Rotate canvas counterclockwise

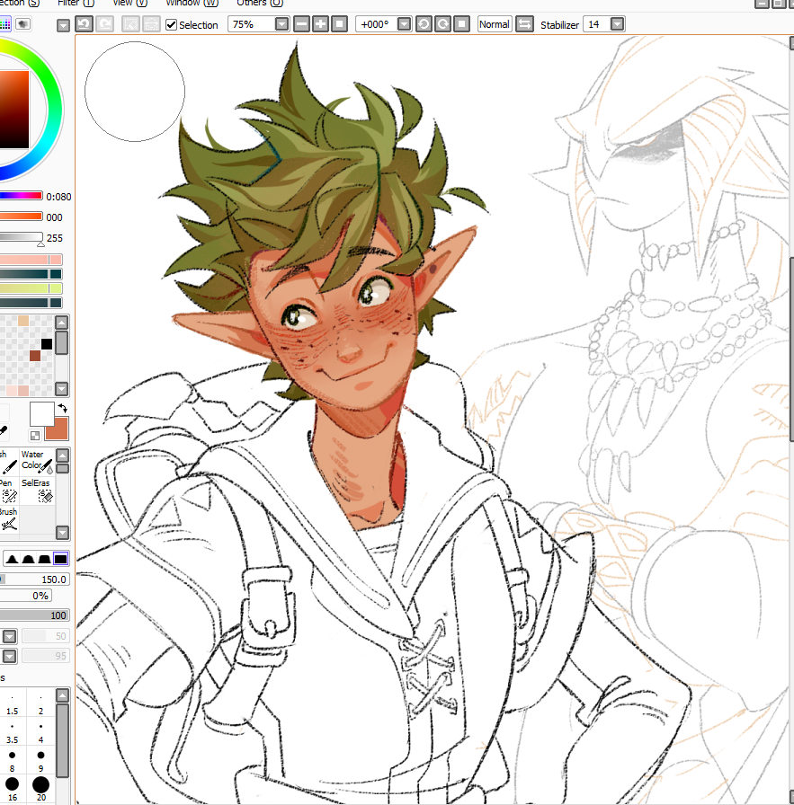coord(424,24)
